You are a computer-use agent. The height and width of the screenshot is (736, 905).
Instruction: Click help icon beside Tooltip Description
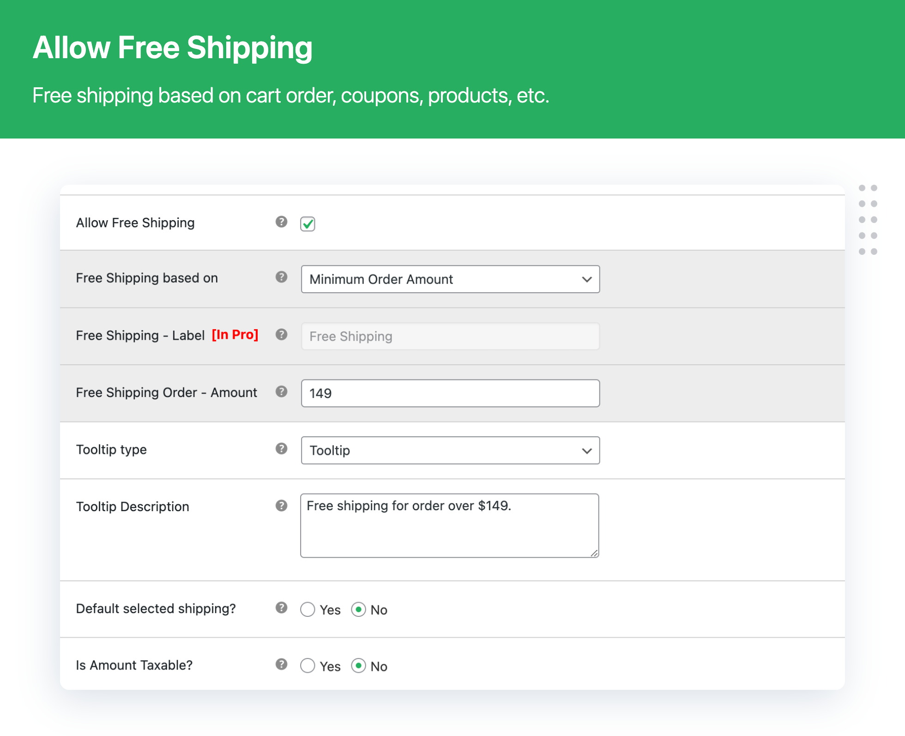pyautogui.click(x=281, y=506)
